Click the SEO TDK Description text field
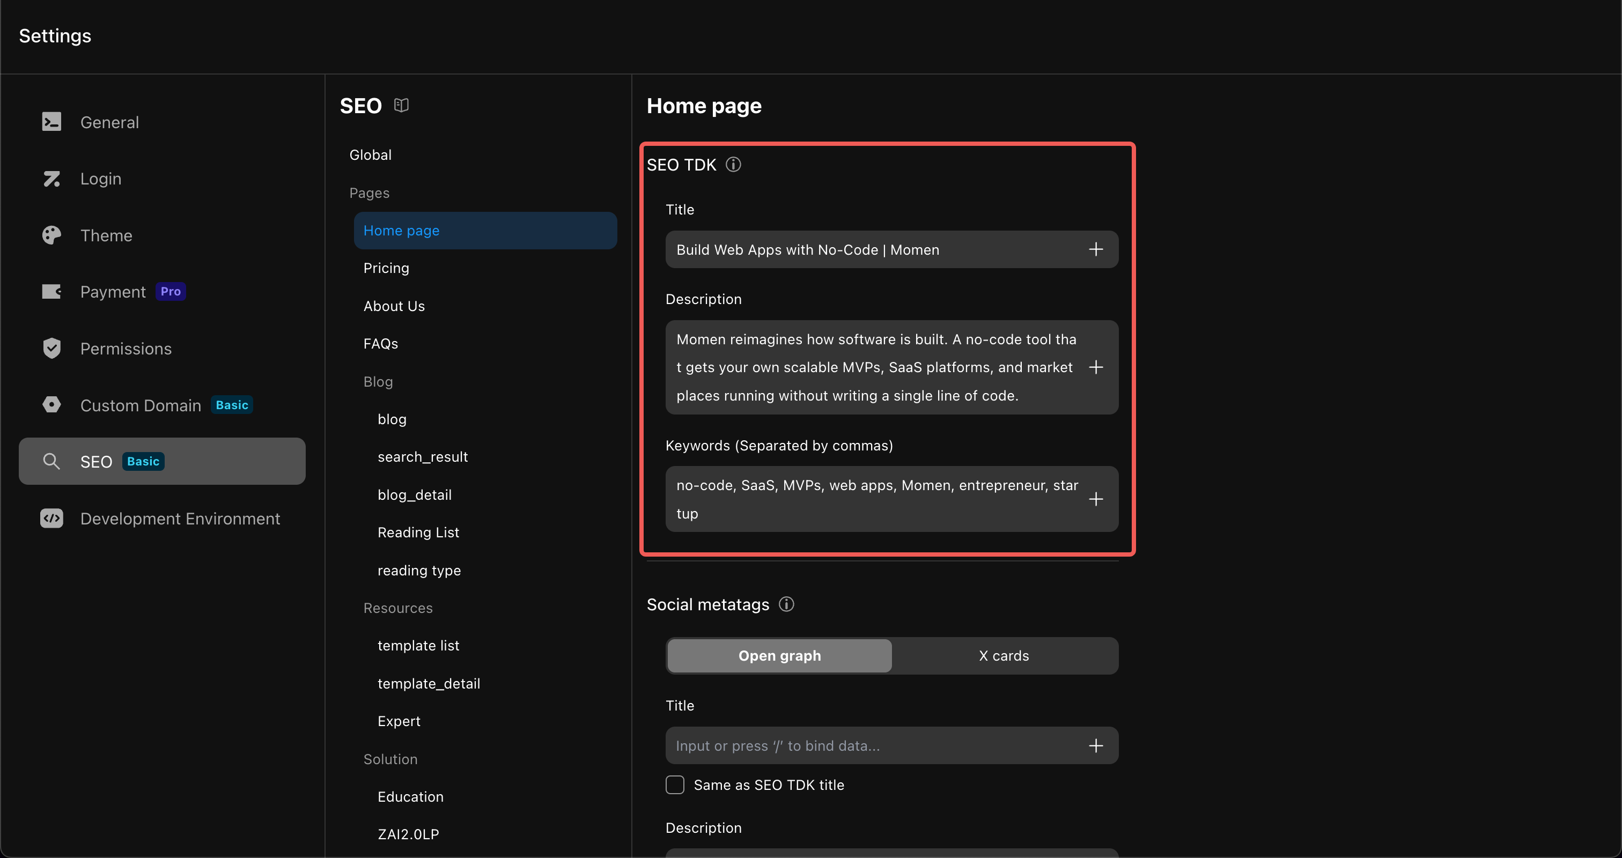Screen dimensions: 1622x858 [x=891, y=367]
